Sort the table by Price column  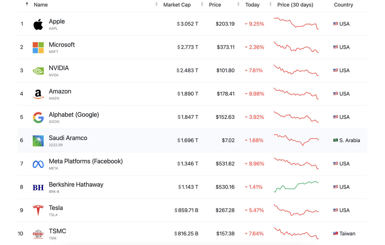coord(215,5)
